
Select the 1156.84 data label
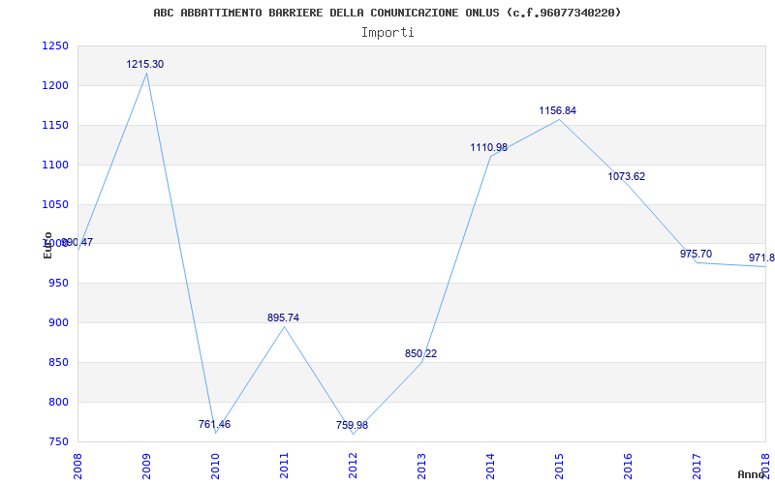(x=558, y=110)
